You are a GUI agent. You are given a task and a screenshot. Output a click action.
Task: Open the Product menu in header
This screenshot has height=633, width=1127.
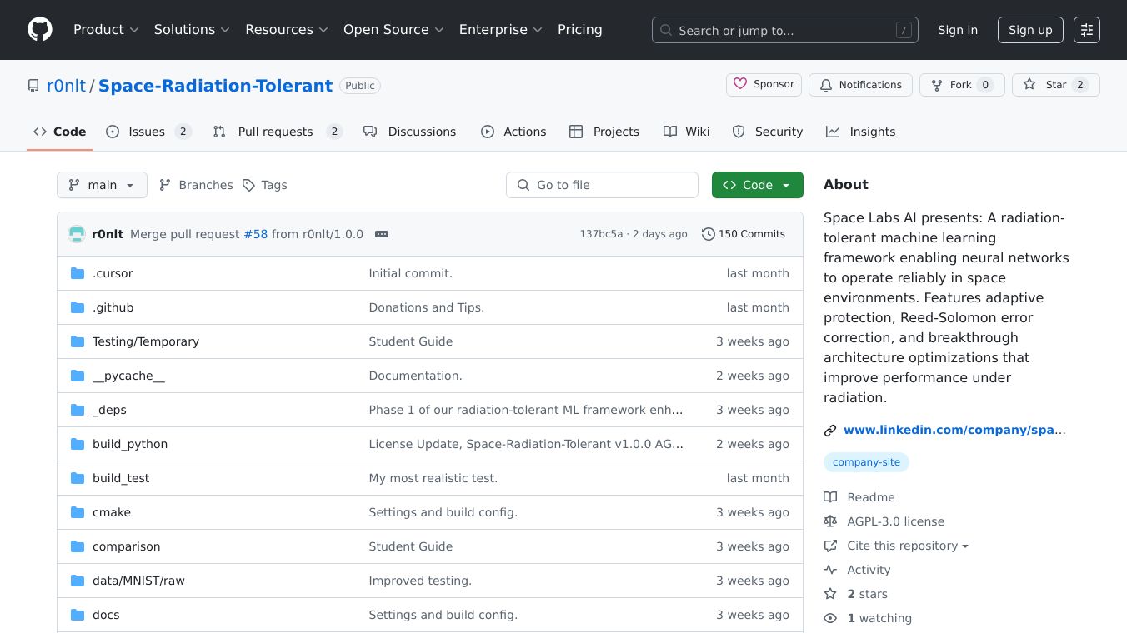[106, 30]
